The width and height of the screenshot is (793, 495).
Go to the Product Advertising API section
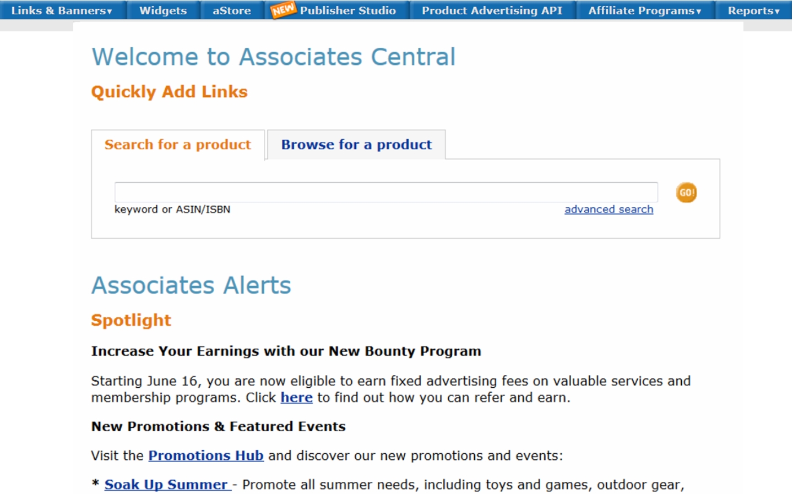492,10
